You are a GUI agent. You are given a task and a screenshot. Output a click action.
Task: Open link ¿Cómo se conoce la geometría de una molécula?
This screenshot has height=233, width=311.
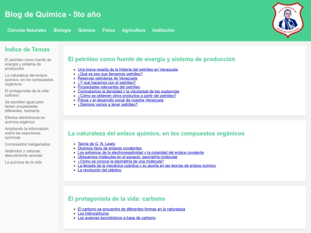120,161
